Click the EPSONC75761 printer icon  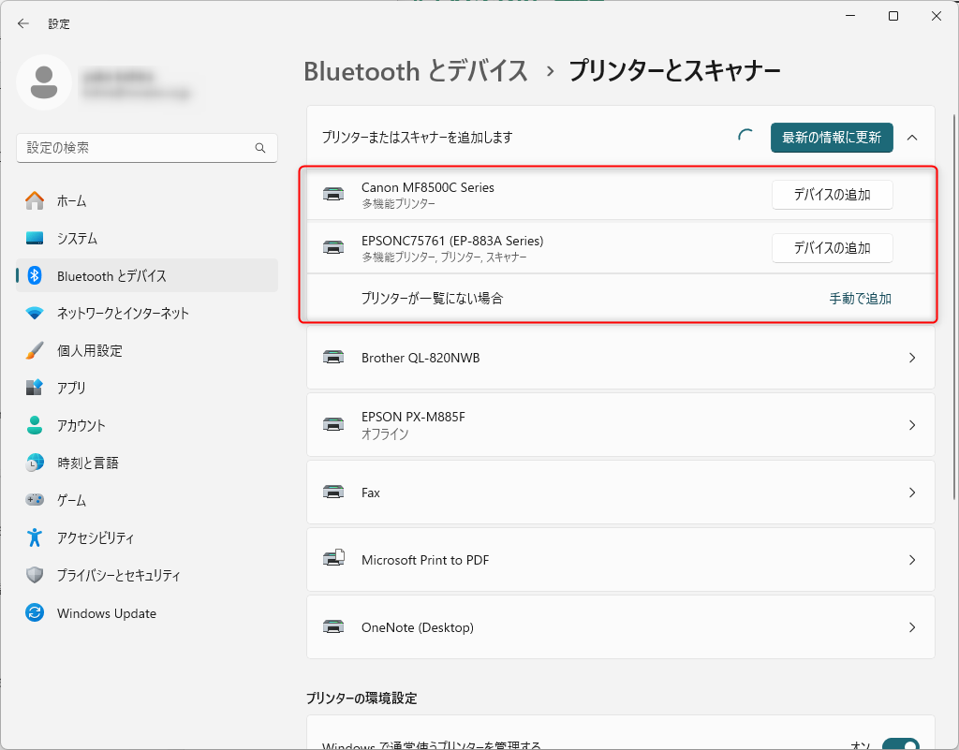[333, 247]
